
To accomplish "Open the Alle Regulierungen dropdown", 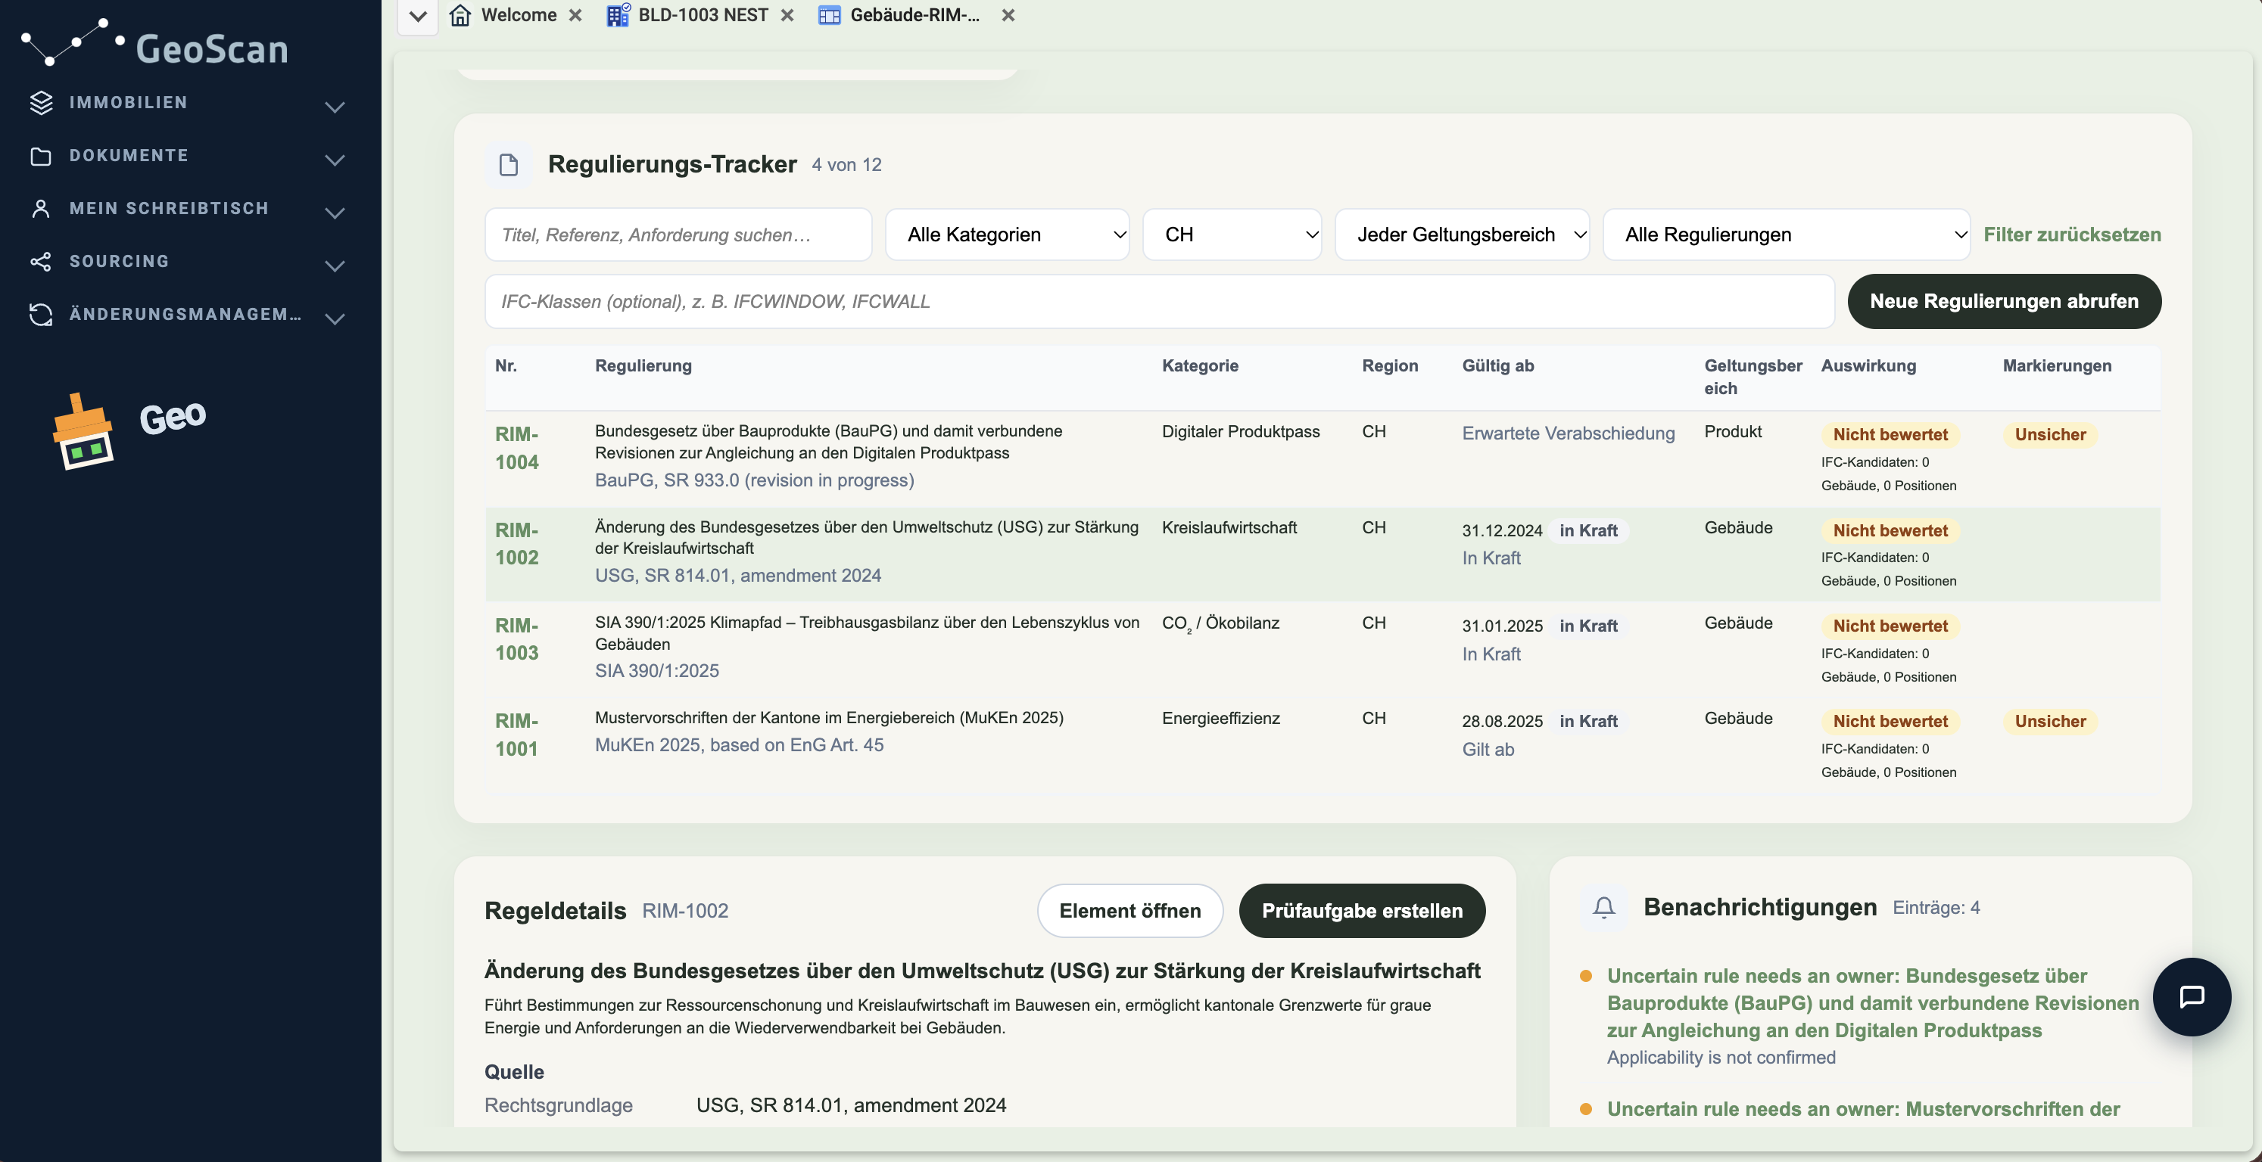I will [1786, 235].
